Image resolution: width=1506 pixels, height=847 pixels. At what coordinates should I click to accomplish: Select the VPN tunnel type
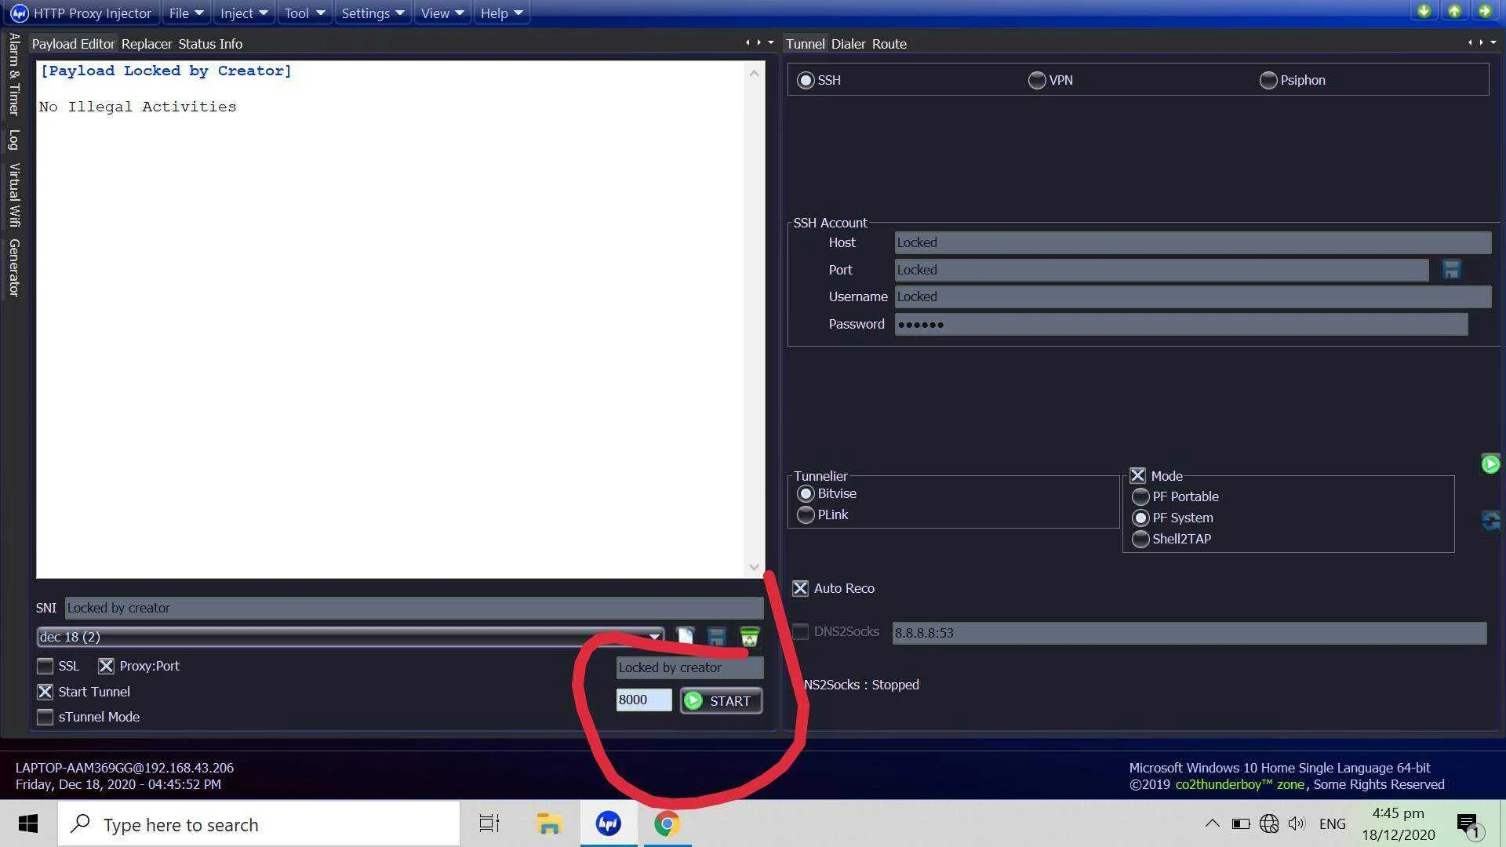click(1050, 80)
